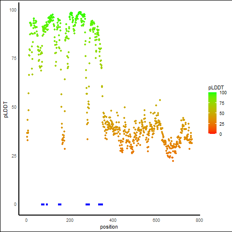The height and width of the screenshot is (232, 232).
Task: Click the x-axis tick label 400
Action: (113, 220)
